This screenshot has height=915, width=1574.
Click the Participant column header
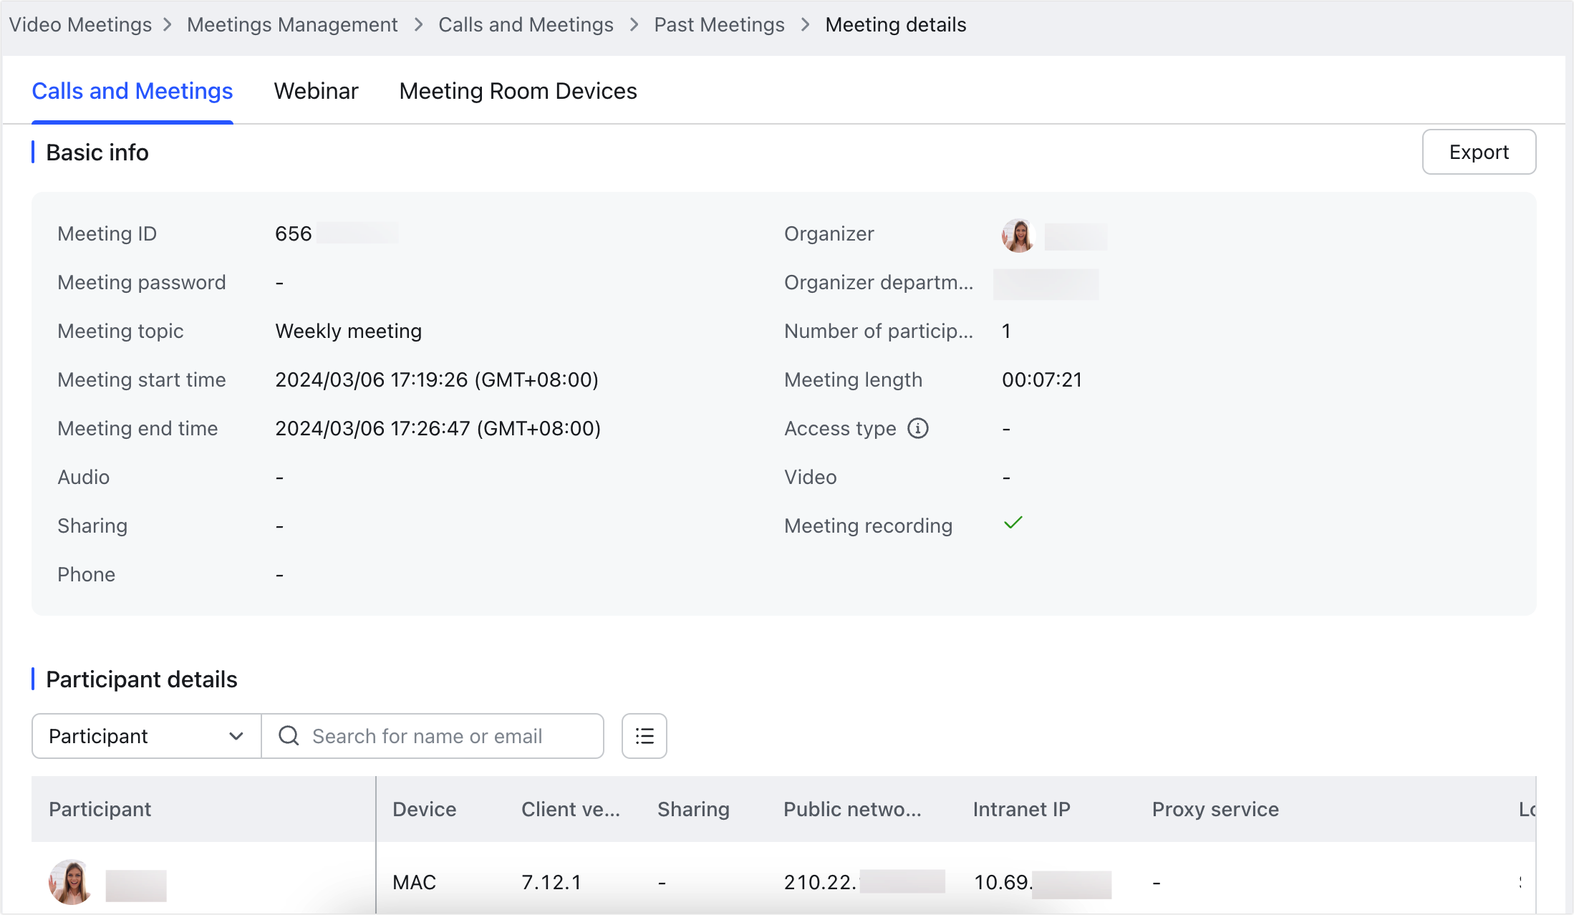coord(100,809)
